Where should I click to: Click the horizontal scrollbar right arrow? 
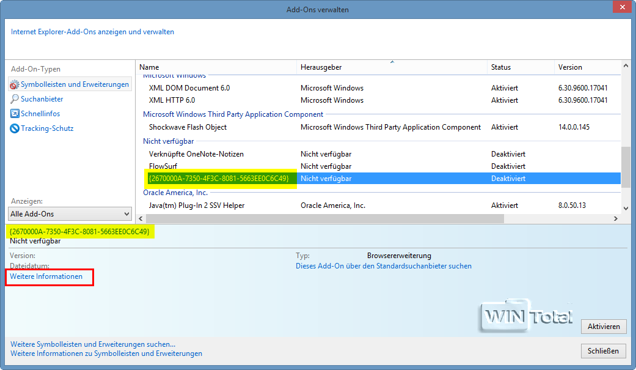coord(615,218)
